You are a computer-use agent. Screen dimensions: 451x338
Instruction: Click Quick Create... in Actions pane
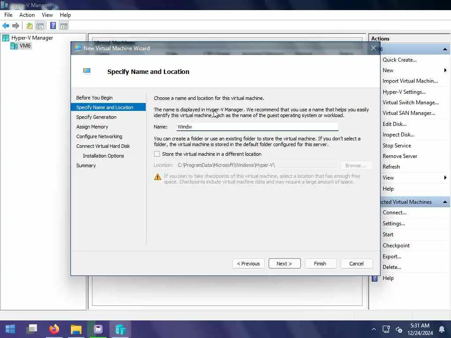pyautogui.click(x=399, y=60)
